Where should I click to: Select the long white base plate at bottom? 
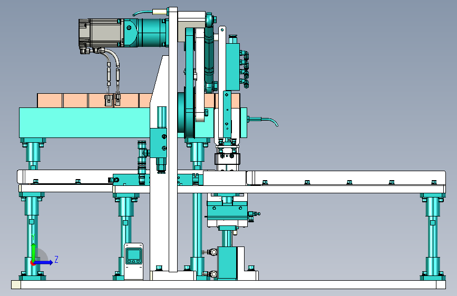[x=229, y=284]
